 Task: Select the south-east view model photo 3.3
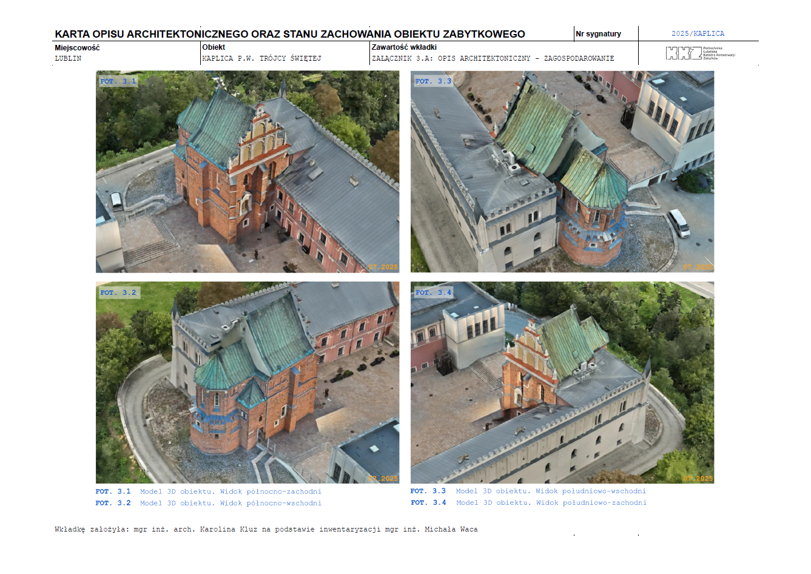[x=562, y=172]
